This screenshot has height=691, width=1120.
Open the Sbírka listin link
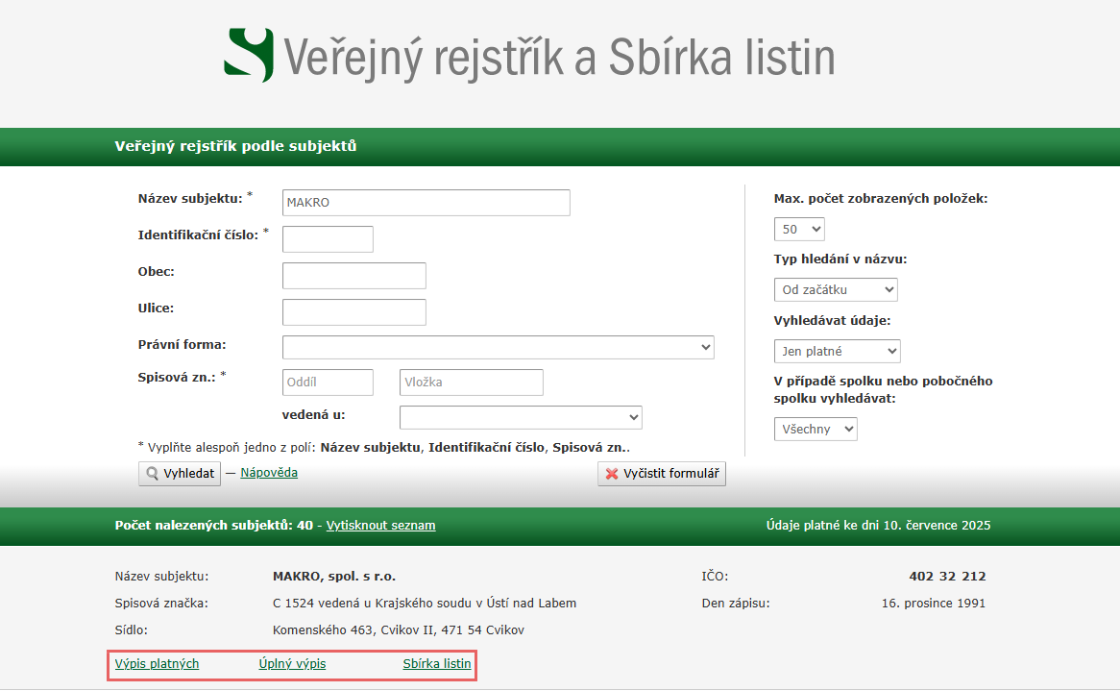[437, 664]
